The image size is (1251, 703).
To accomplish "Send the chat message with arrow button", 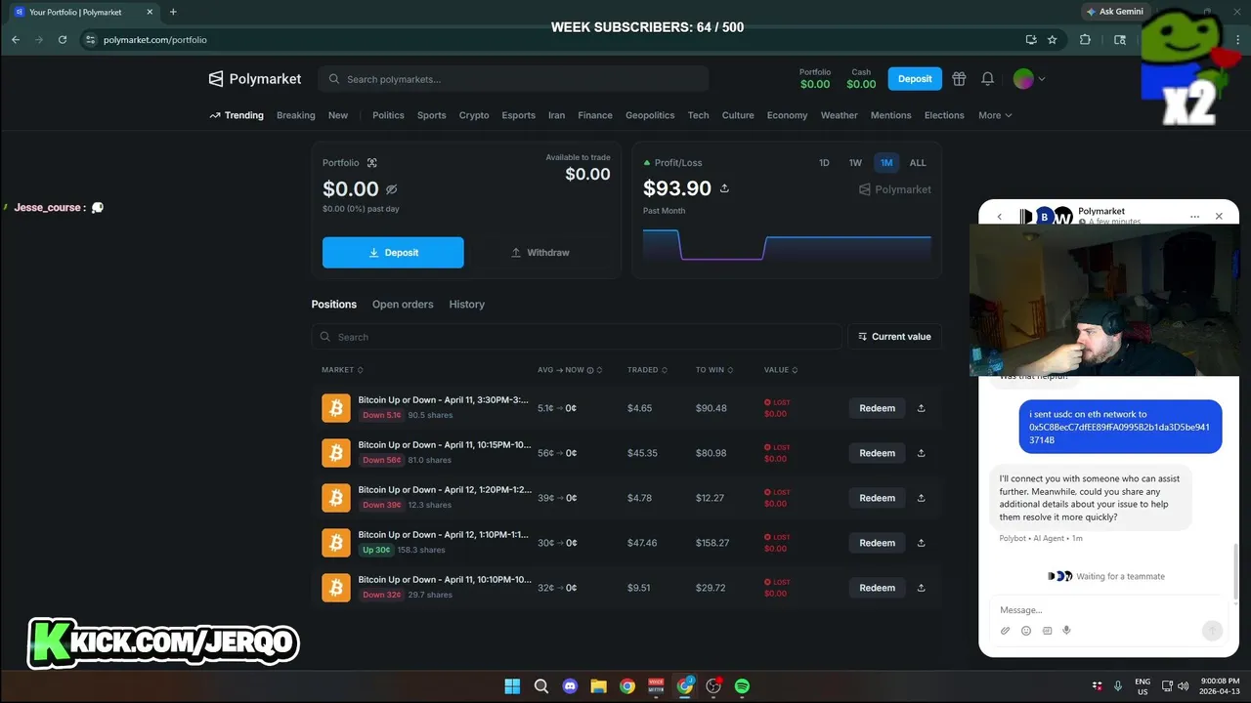I will [1212, 631].
